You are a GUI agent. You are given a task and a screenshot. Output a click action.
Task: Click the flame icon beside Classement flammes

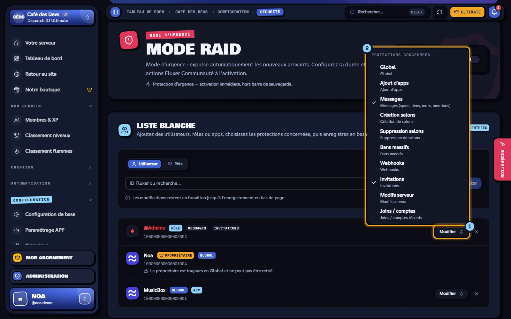pyautogui.click(x=17, y=151)
